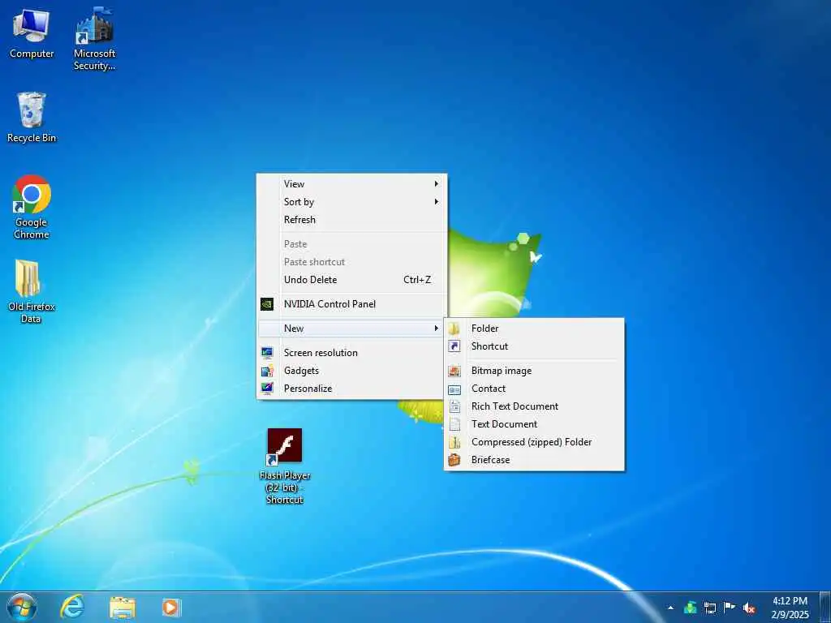Select the Google Chrome desktop shortcut

click(x=32, y=207)
